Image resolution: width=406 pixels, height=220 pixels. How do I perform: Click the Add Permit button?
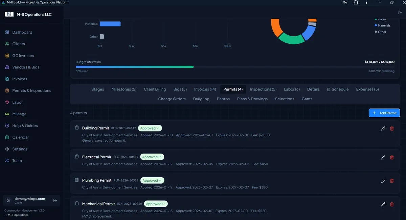pos(384,113)
